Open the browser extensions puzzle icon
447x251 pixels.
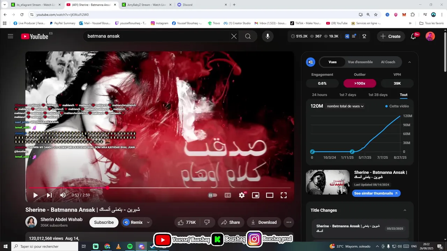(x=412, y=15)
